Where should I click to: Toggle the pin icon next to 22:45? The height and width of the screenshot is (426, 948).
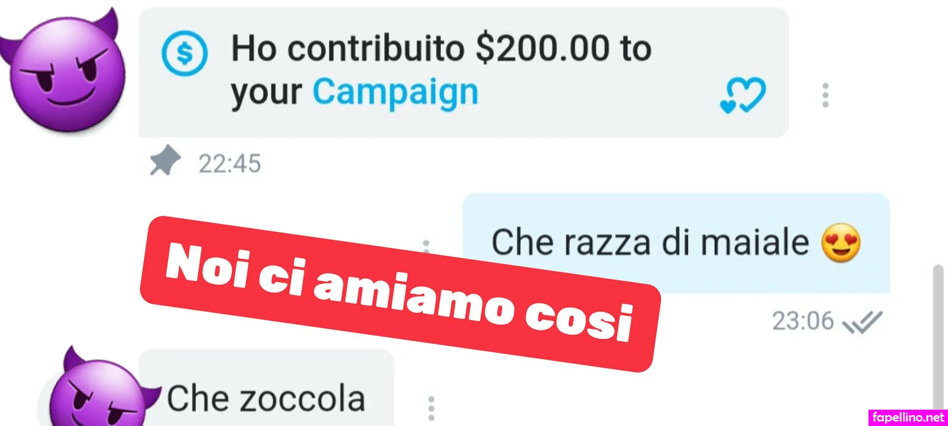coord(165,160)
